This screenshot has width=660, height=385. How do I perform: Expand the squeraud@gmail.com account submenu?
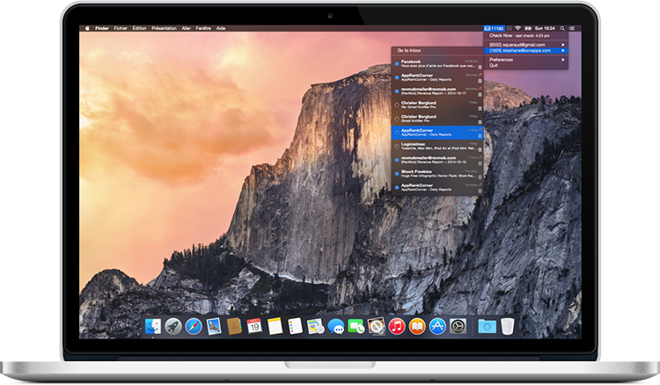(x=563, y=44)
